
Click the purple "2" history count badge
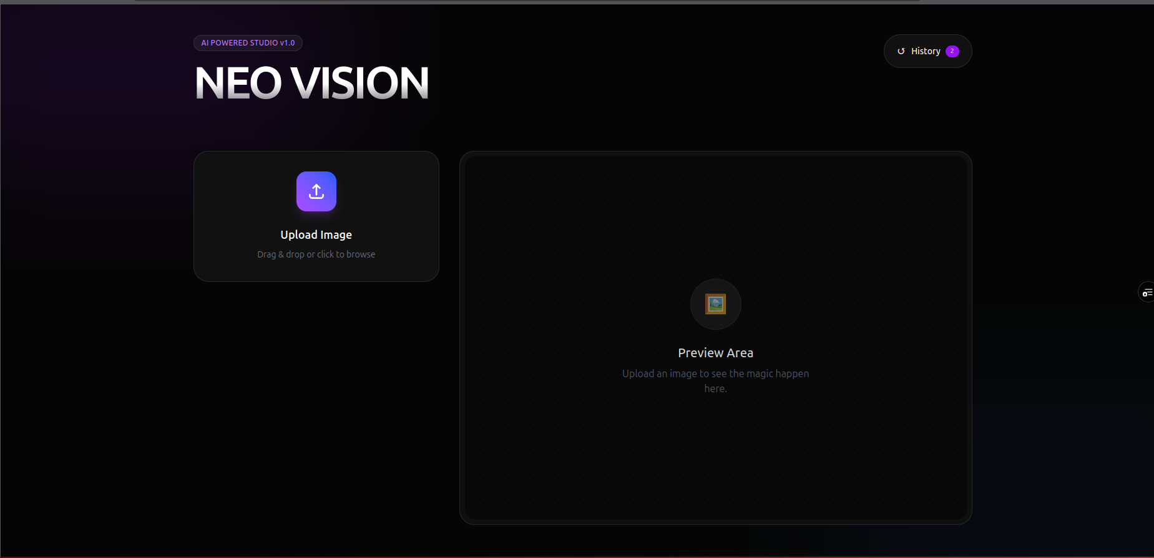tap(952, 51)
